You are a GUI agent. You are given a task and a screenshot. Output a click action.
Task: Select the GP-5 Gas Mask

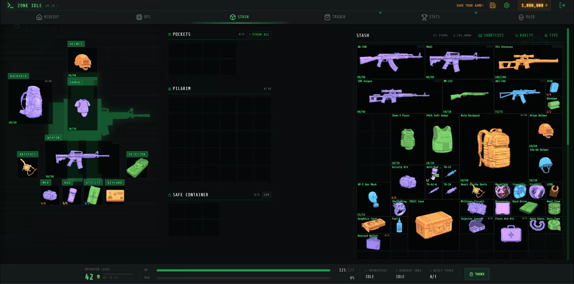[374, 199]
